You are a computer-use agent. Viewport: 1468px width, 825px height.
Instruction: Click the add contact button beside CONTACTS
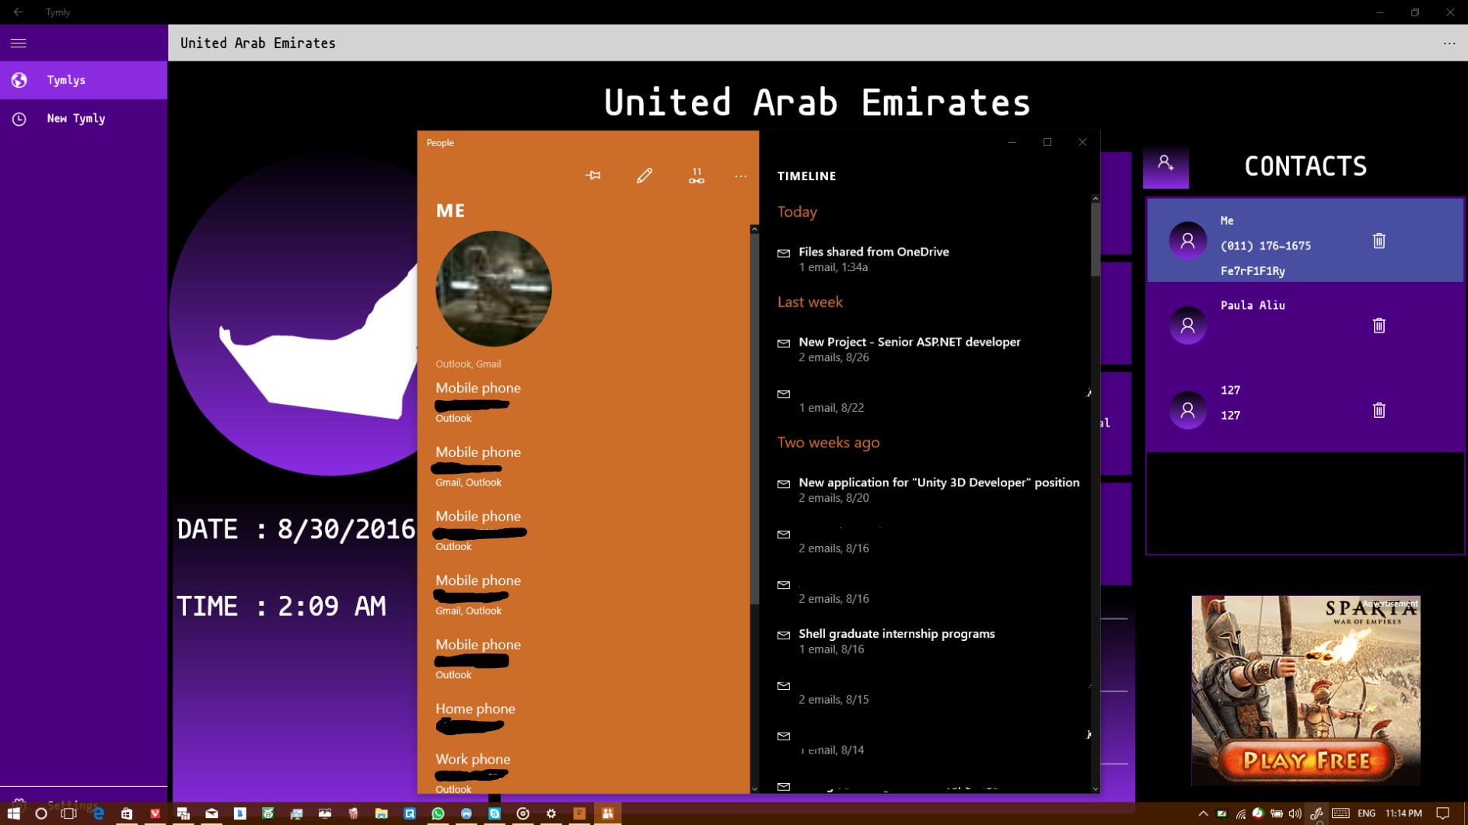point(1166,165)
